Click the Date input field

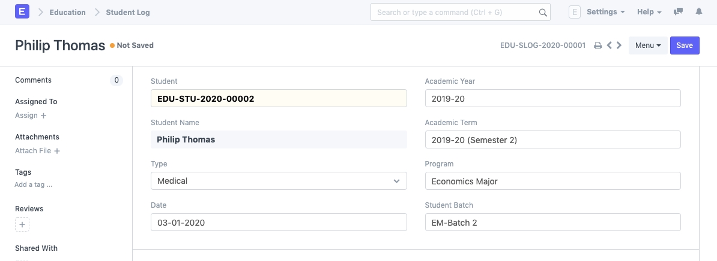279,222
